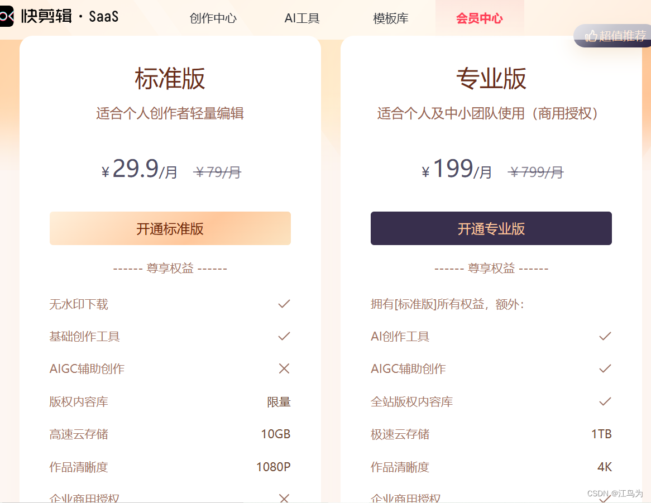The width and height of the screenshot is (651, 503).
Task: Click the X icon next to AIGC辅助创作 in 标准版
Action: click(284, 368)
